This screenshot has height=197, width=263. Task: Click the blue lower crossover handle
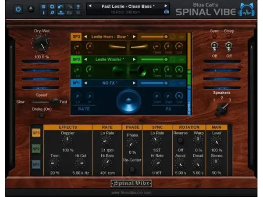tap(189, 87)
